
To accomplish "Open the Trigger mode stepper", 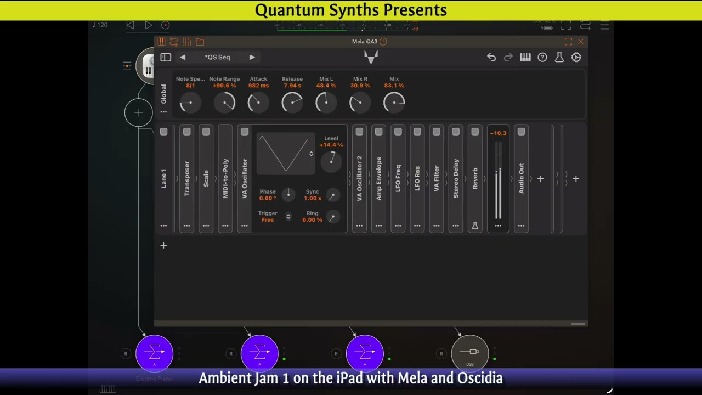I will pyautogui.click(x=288, y=217).
